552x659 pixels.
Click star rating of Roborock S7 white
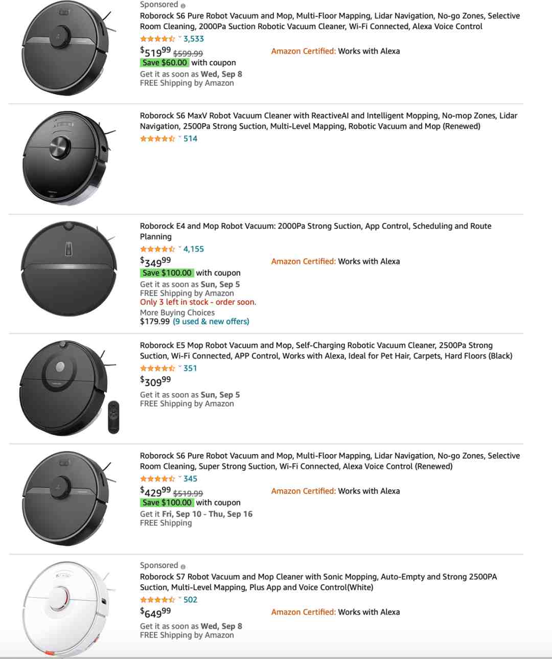pyautogui.click(x=157, y=600)
